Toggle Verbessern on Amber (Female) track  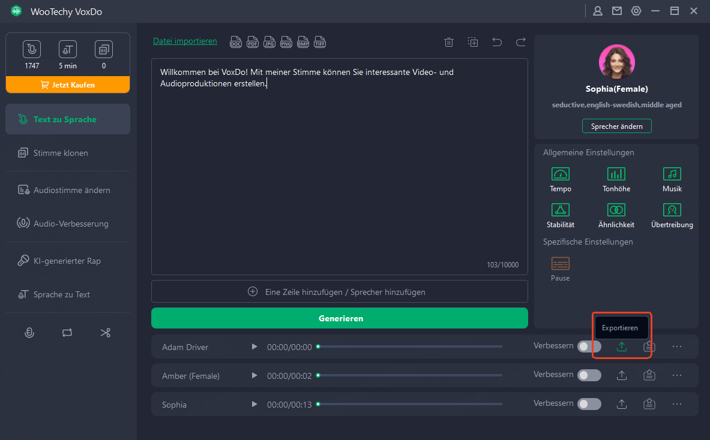point(589,375)
